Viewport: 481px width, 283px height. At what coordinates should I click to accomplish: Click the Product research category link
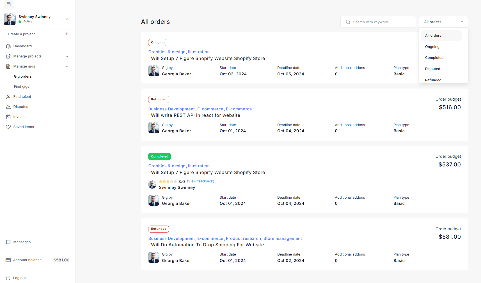[243, 238]
